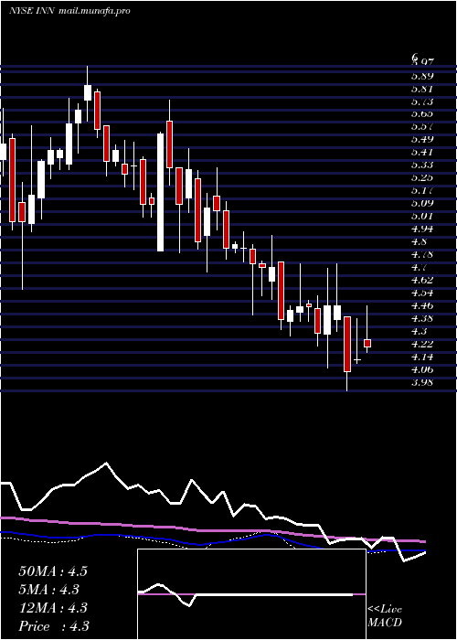Screen dimensions: 457x640
Task: Select the 5.57 price axis label
Action: pyautogui.click(x=422, y=127)
